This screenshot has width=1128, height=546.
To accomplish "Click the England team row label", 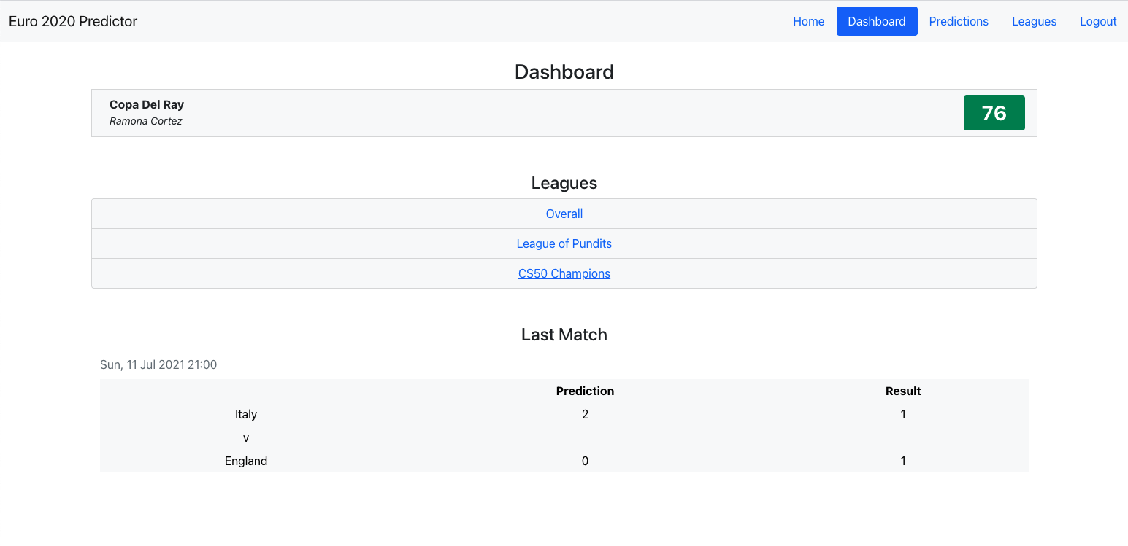I will coord(246,461).
